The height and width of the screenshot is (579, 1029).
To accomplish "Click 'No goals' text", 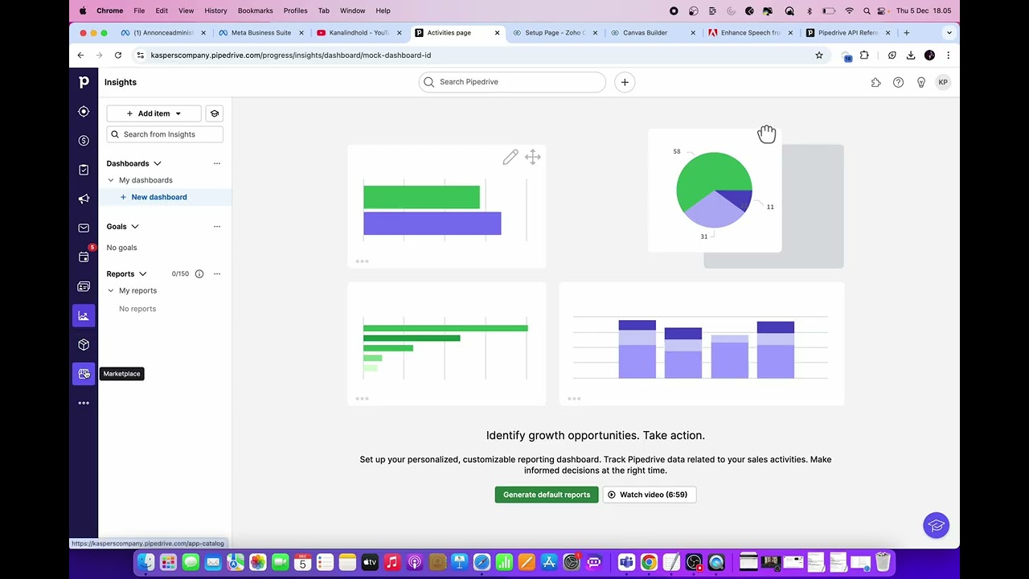I will (x=122, y=248).
